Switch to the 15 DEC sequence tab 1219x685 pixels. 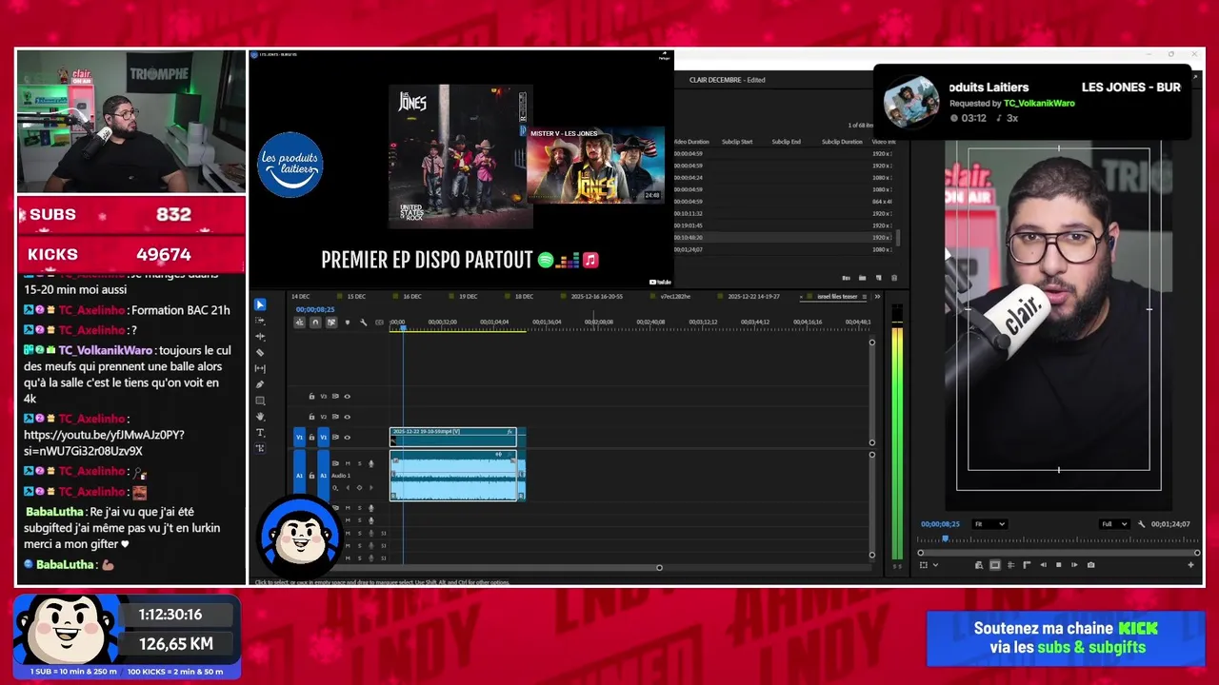point(356,297)
